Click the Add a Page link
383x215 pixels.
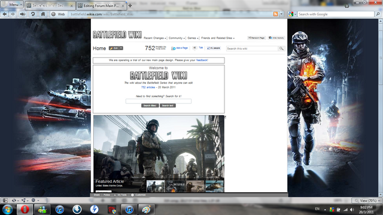180,48
